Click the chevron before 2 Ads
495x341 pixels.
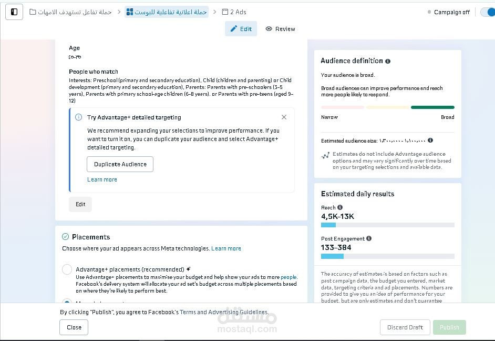[215, 12]
